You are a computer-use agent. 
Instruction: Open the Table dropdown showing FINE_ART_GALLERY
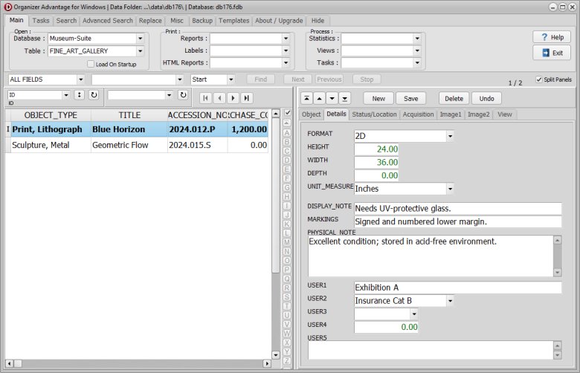(140, 51)
